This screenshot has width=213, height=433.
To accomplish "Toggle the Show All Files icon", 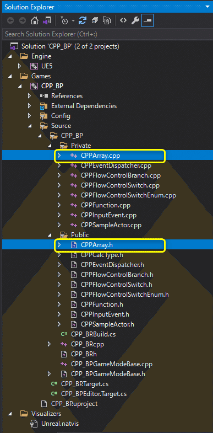I will point(107,21).
